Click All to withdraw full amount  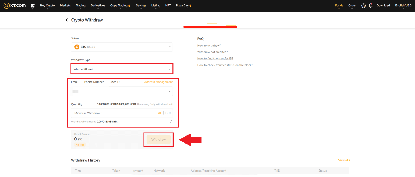[160, 113]
